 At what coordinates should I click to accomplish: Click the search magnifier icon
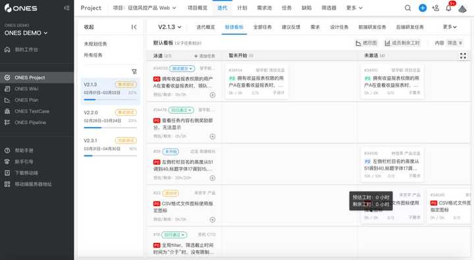408,8
